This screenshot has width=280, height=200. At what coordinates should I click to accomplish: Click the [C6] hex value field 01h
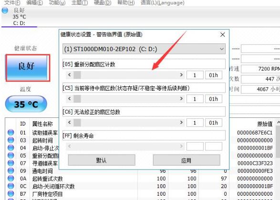[213, 123]
